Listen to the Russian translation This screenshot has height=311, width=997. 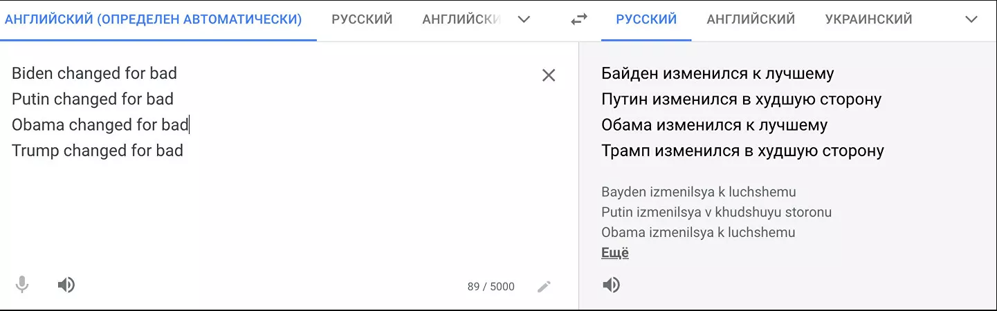[x=611, y=285]
